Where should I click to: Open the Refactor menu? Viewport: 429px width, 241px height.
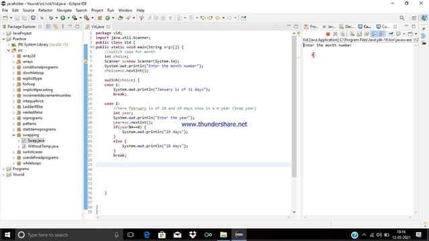[46, 11]
